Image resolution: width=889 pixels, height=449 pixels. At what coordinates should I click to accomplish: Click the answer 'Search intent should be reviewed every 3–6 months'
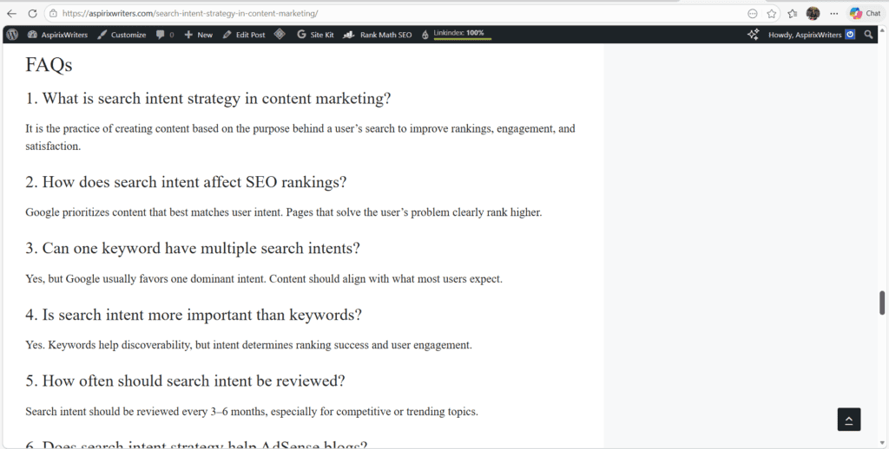click(x=252, y=412)
